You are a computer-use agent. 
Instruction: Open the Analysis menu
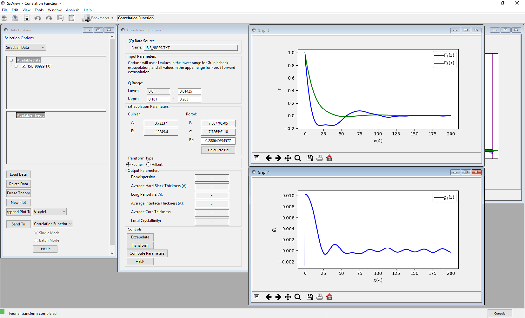(x=73, y=10)
